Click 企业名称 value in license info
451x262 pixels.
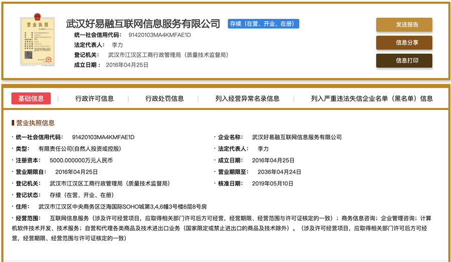coord(297,137)
